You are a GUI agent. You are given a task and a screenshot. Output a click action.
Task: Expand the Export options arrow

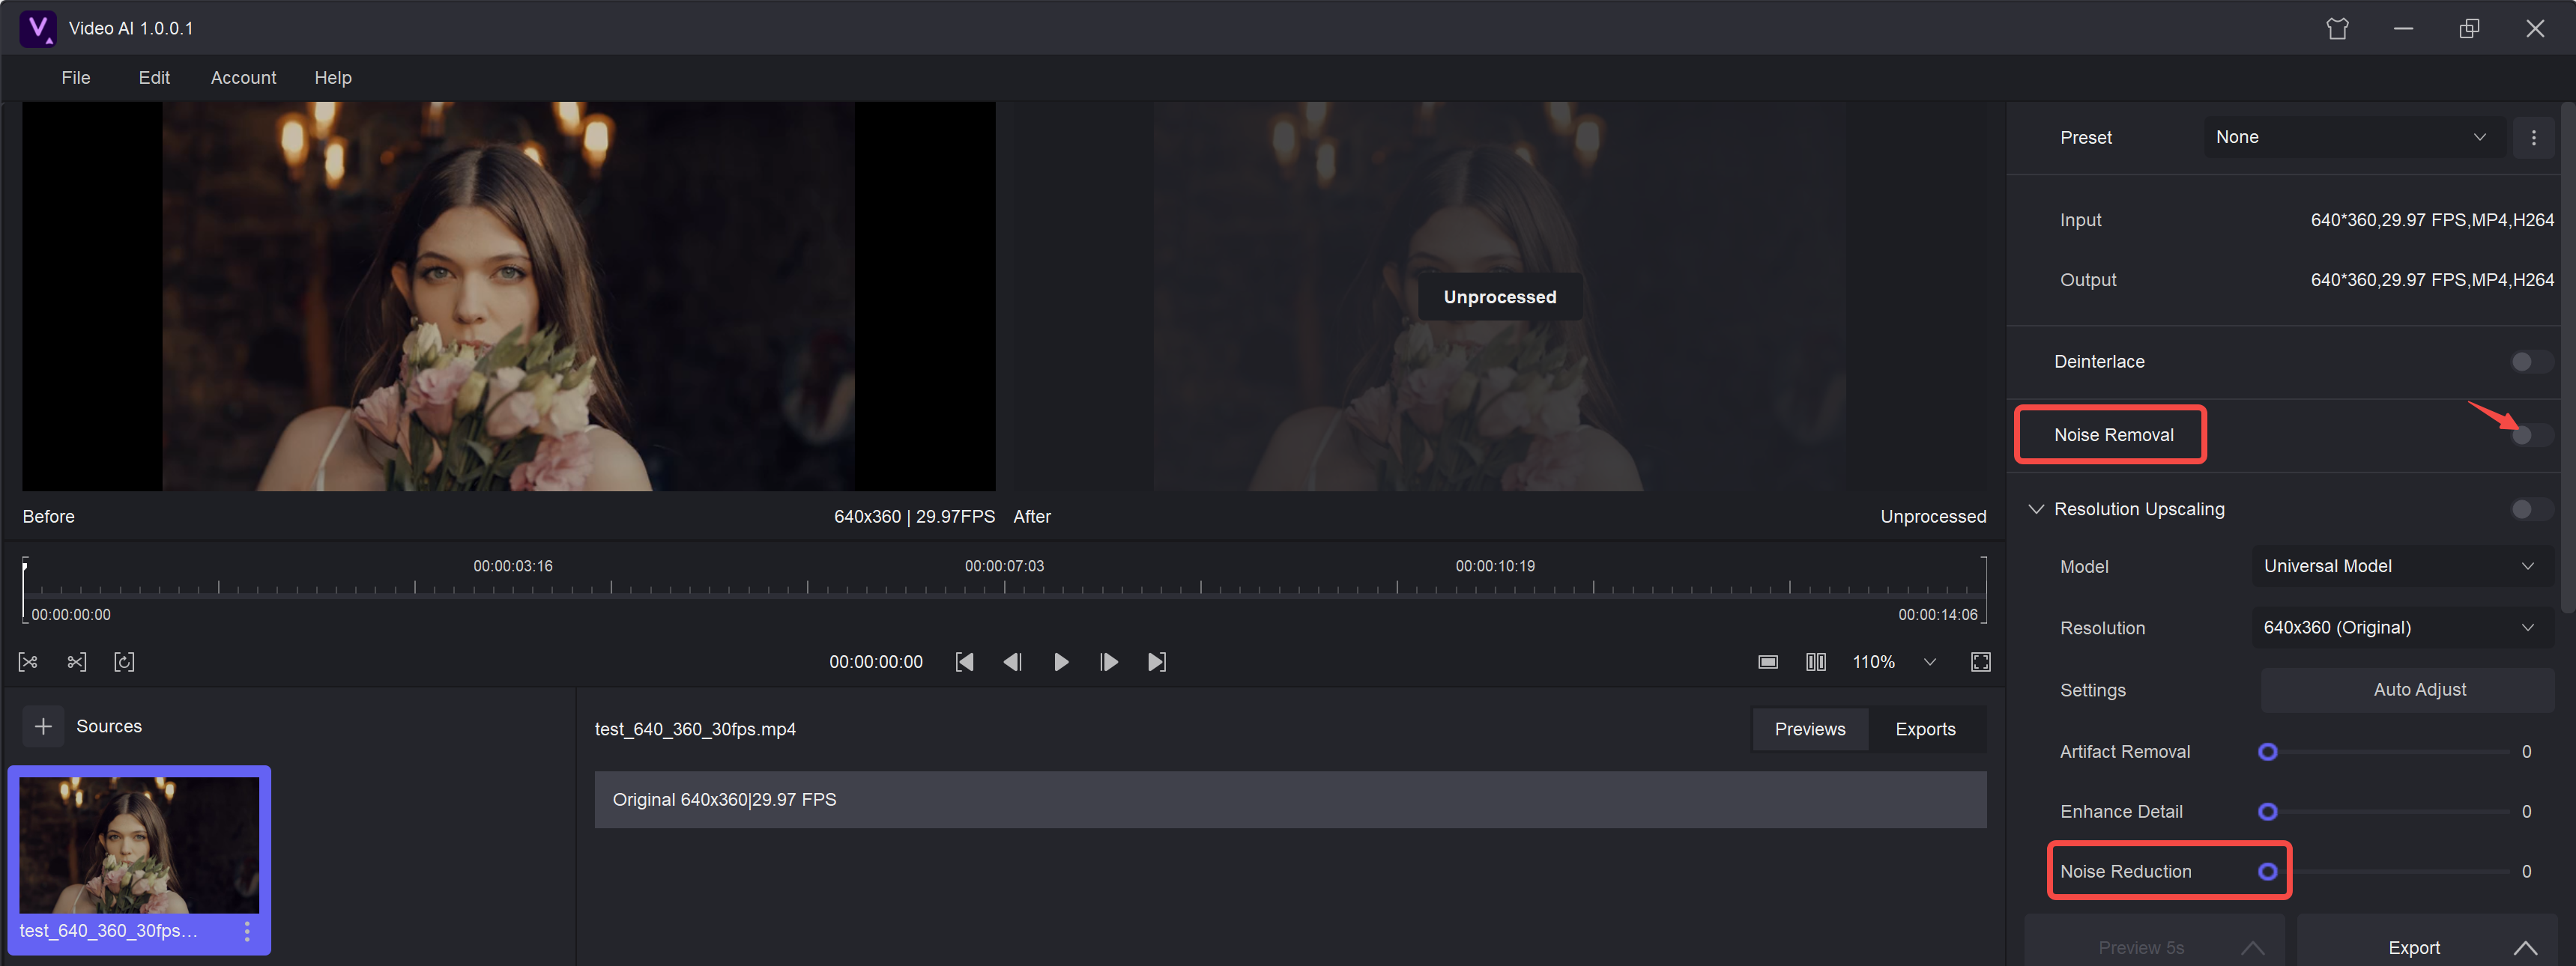[2525, 948]
